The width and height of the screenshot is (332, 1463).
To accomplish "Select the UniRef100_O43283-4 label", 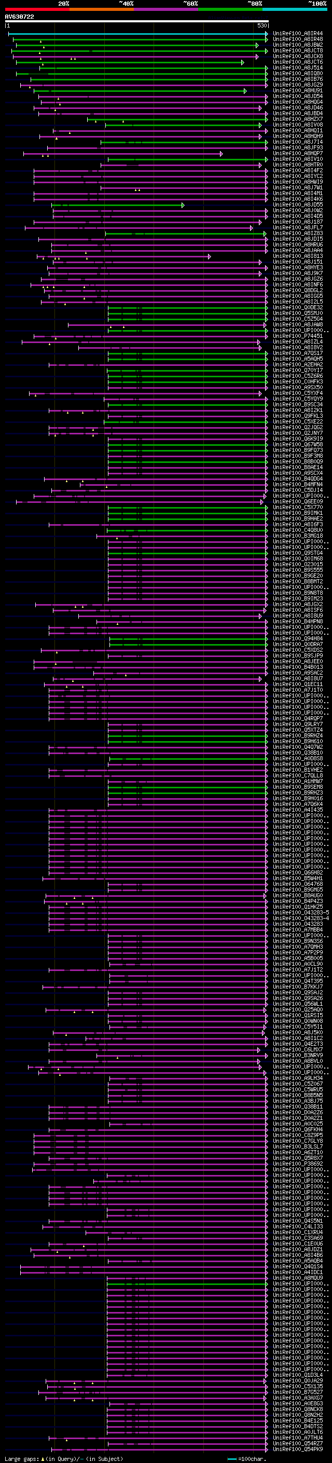I will pos(301,919).
